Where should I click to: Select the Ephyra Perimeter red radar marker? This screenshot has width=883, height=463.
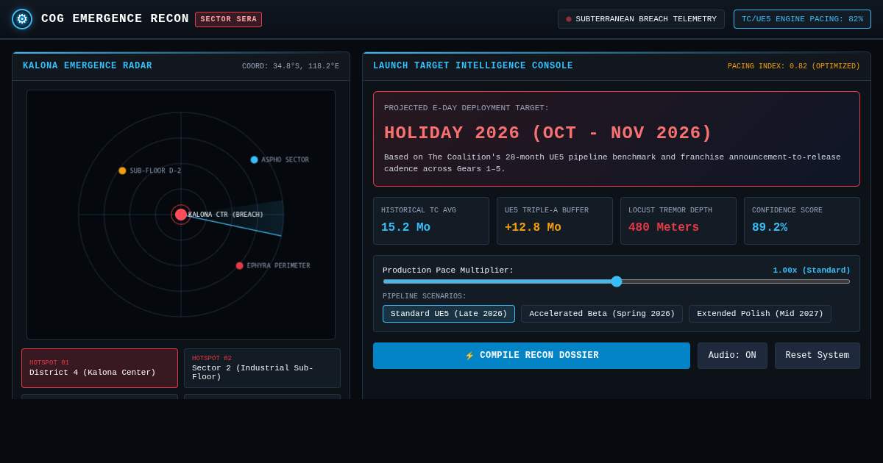[x=239, y=265]
